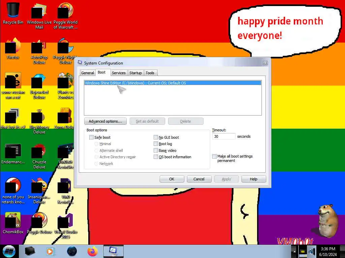
Task: Click the Windows Start orb
Action: (9, 251)
